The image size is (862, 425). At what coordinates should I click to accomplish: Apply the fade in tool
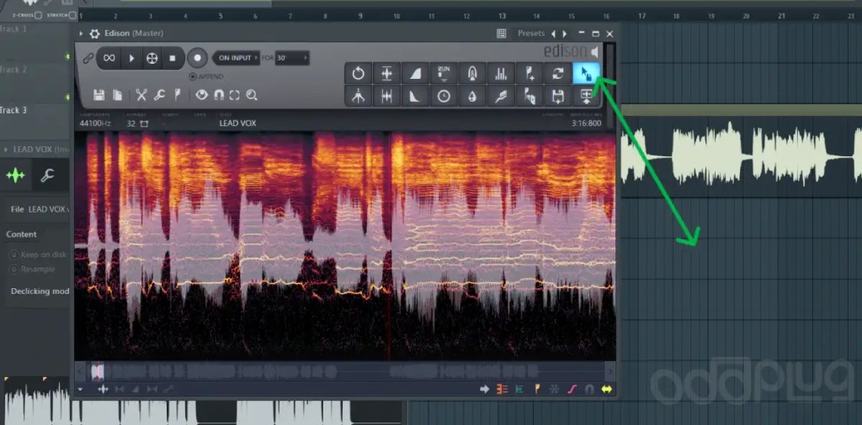415,73
